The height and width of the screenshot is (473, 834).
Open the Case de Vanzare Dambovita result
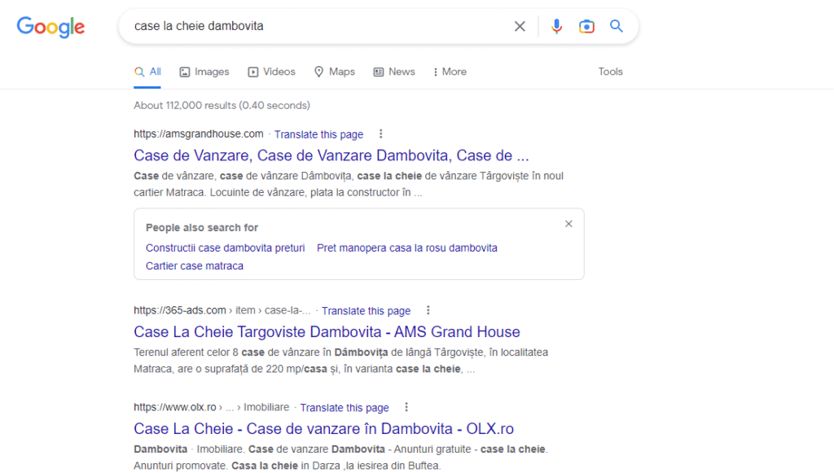pos(331,155)
